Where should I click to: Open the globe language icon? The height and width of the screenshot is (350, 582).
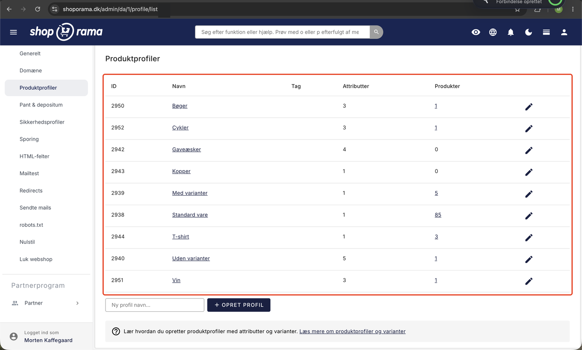493,32
